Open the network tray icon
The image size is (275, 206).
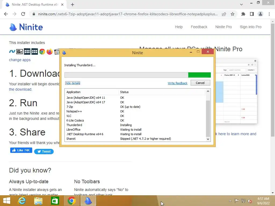243,201
